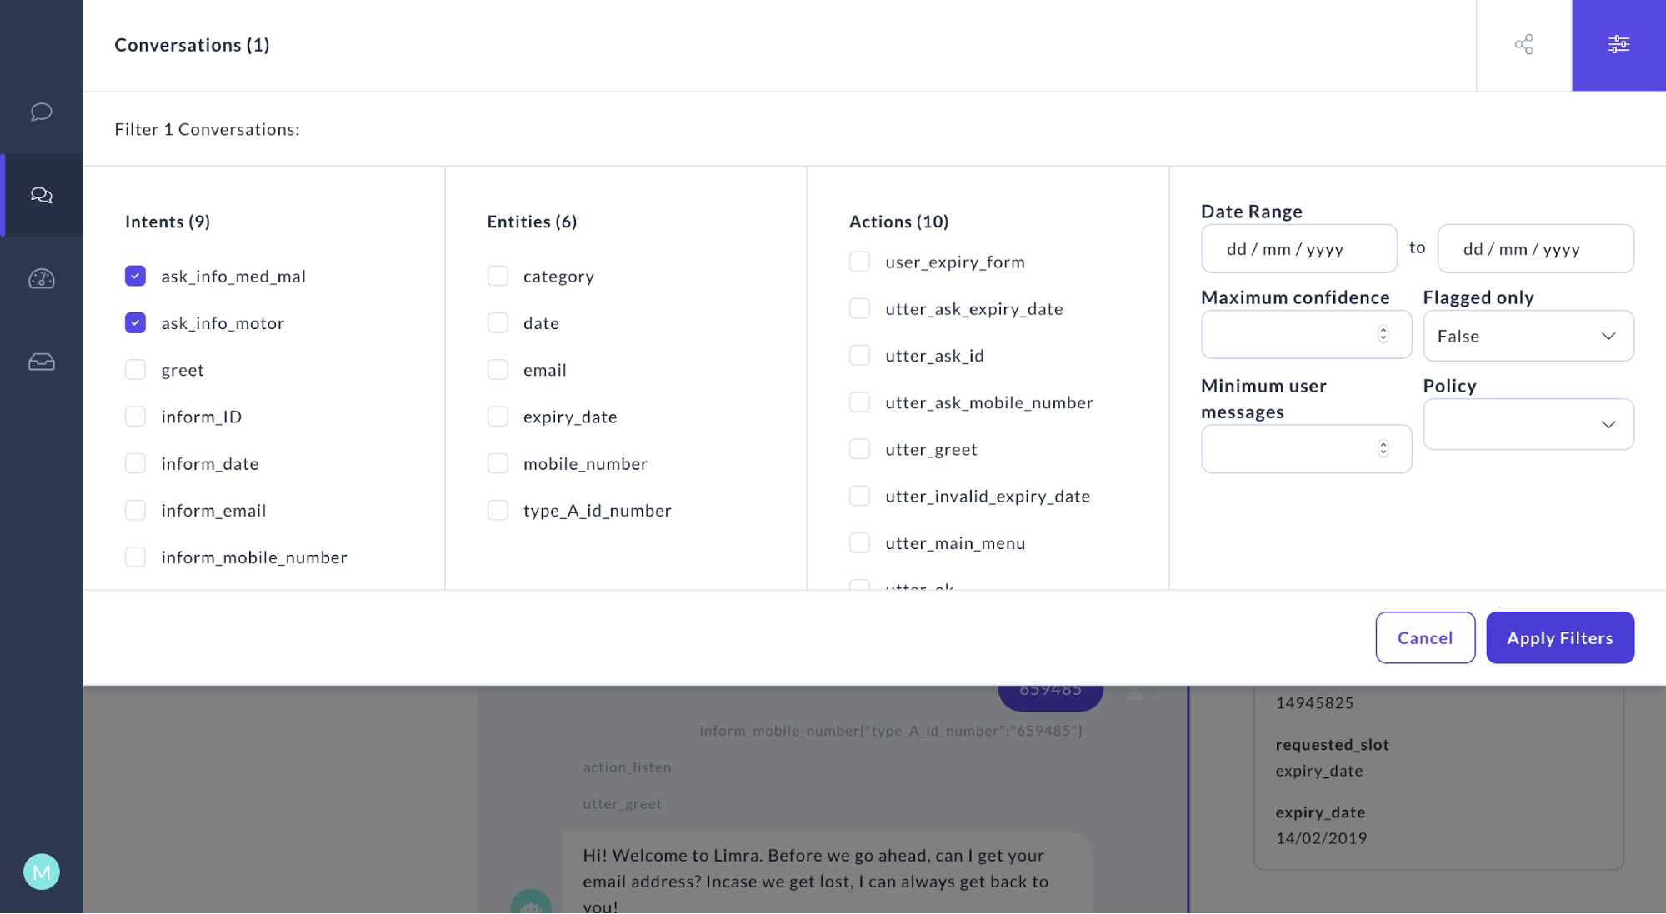
Task: Click the user avatar M icon
Action: tap(42, 872)
